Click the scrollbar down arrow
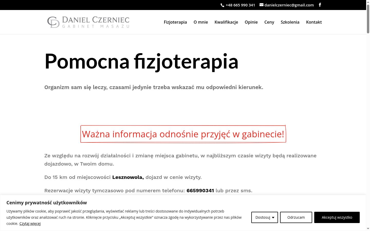This screenshot has height=231, width=370. 368,229
